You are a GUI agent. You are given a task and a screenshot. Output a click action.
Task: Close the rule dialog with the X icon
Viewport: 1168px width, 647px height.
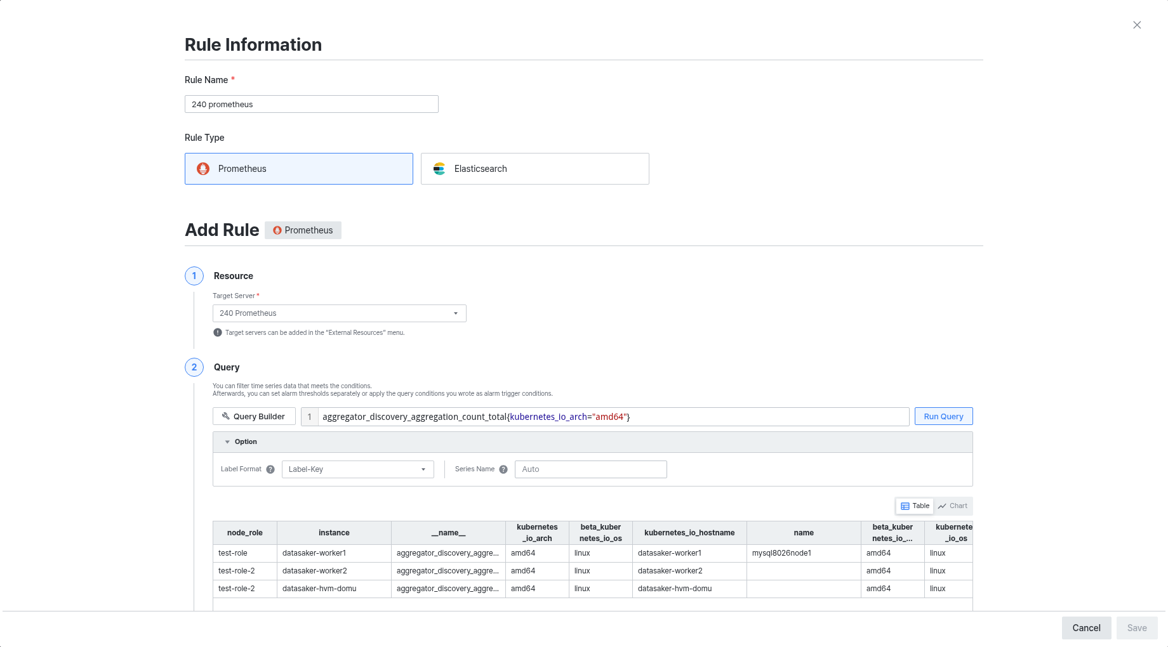click(x=1137, y=25)
